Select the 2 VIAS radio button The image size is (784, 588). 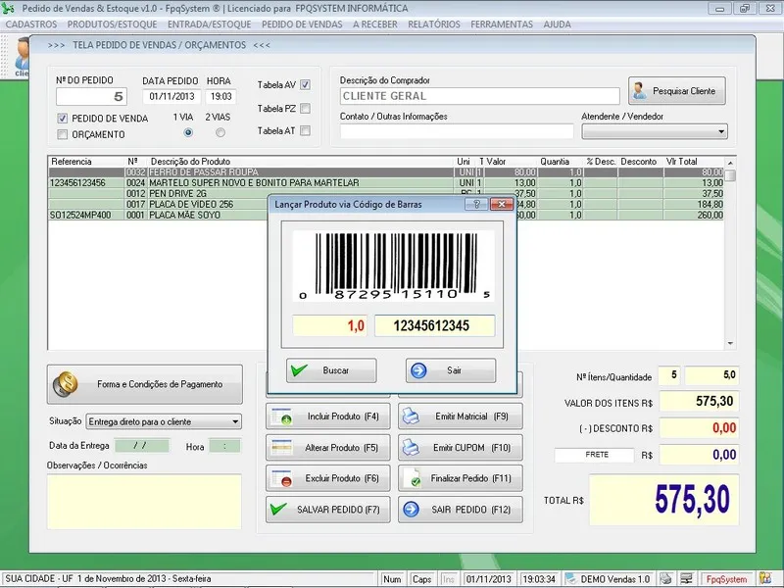coord(220,132)
